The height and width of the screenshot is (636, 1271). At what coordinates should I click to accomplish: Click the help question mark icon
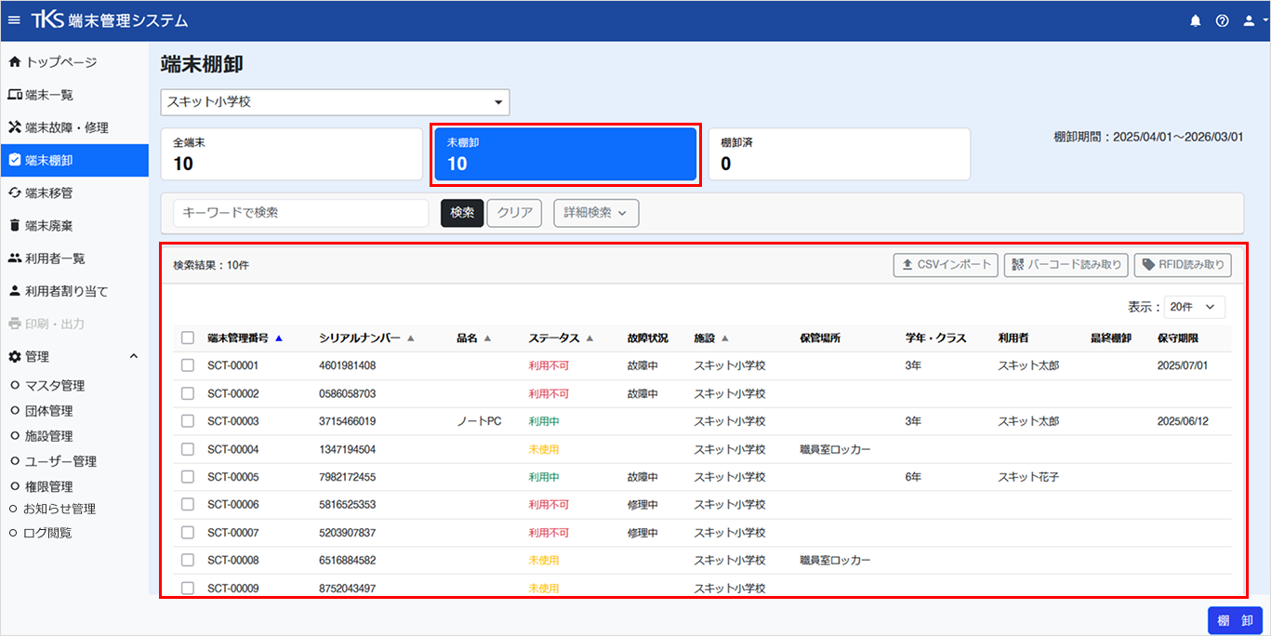pos(1222,20)
